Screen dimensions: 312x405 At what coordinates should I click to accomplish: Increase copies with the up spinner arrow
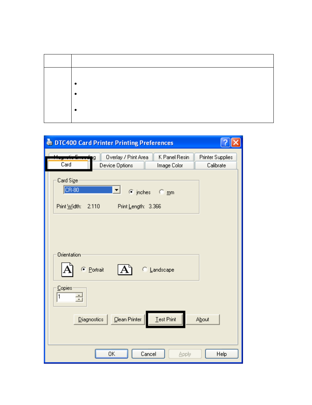pos(79,295)
